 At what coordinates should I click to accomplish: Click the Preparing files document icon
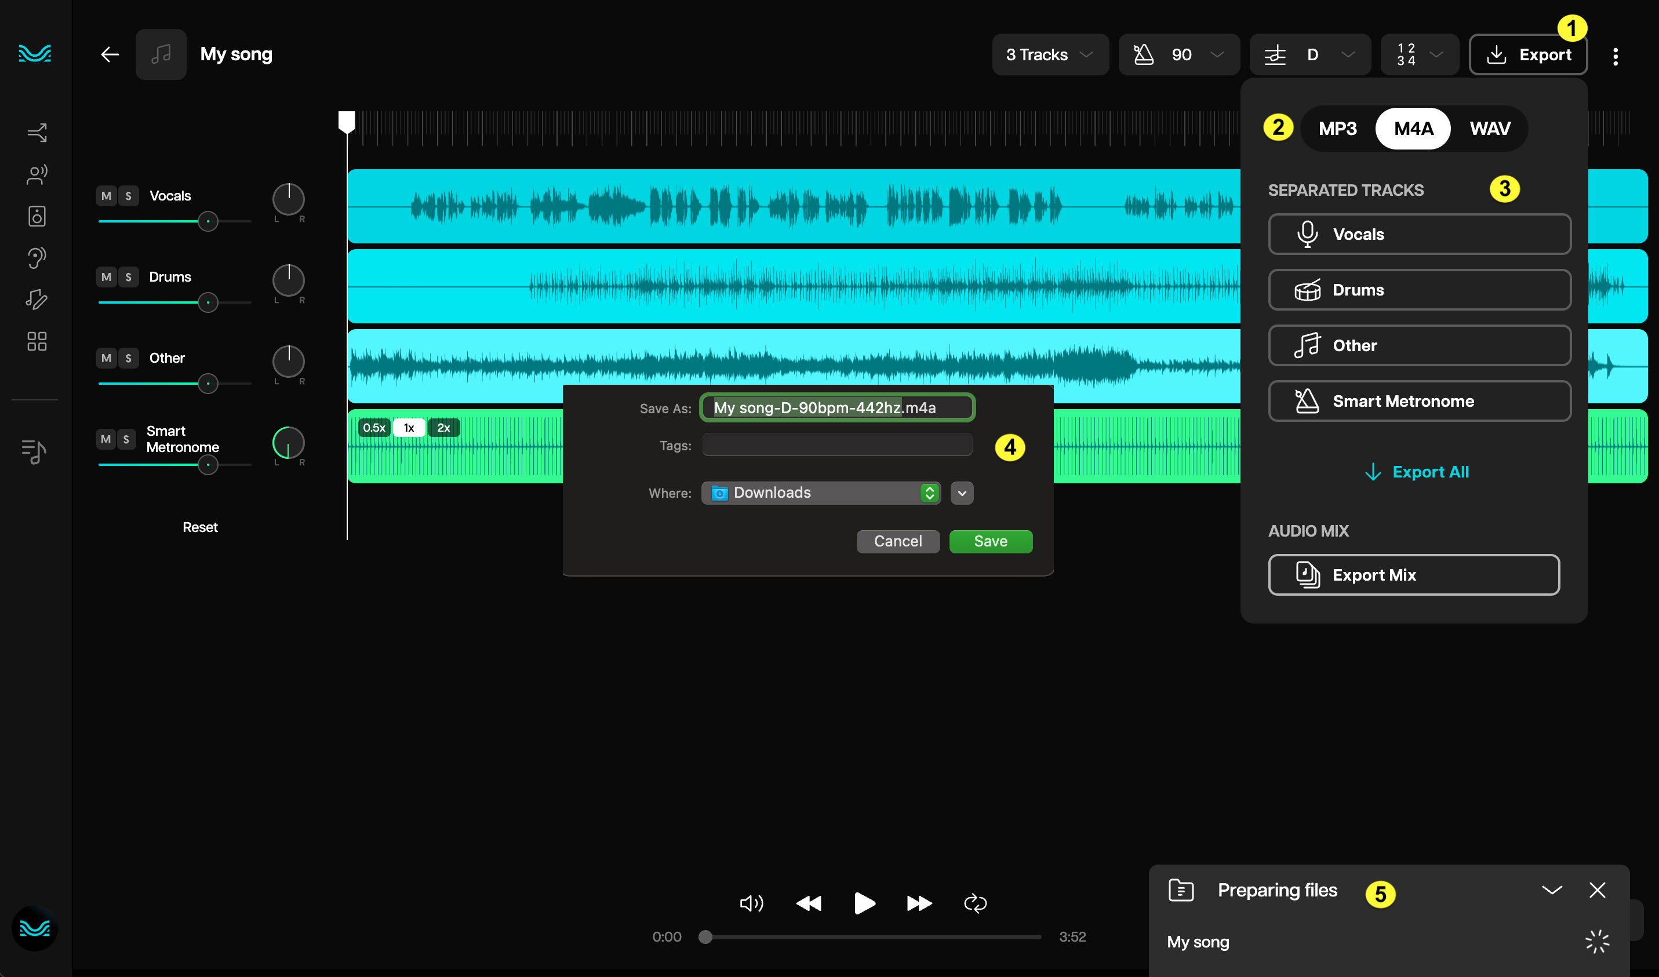[1181, 890]
